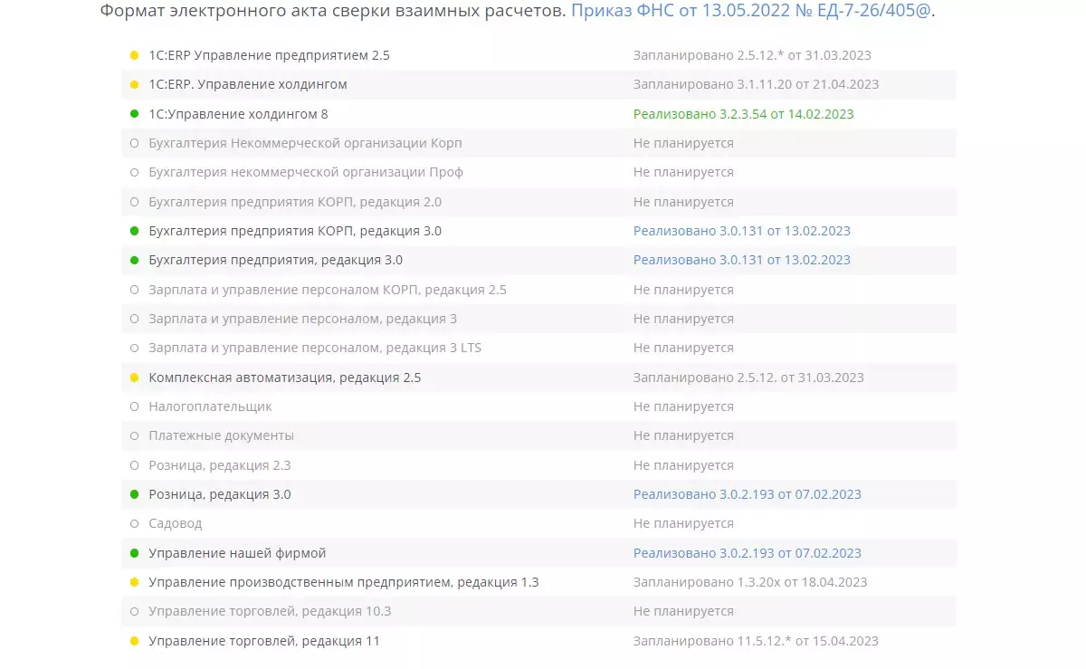Select text Платежные документы
Viewport: 1086px width, 669px height.
click(222, 435)
